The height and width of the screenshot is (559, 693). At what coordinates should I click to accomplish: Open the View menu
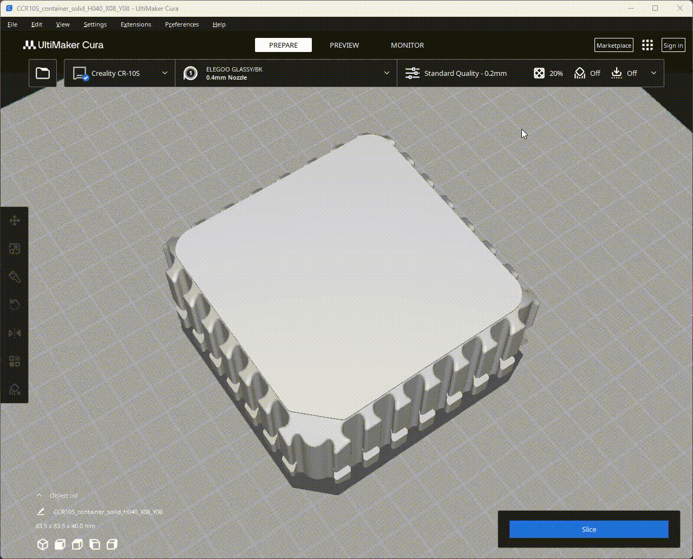click(63, 24)
